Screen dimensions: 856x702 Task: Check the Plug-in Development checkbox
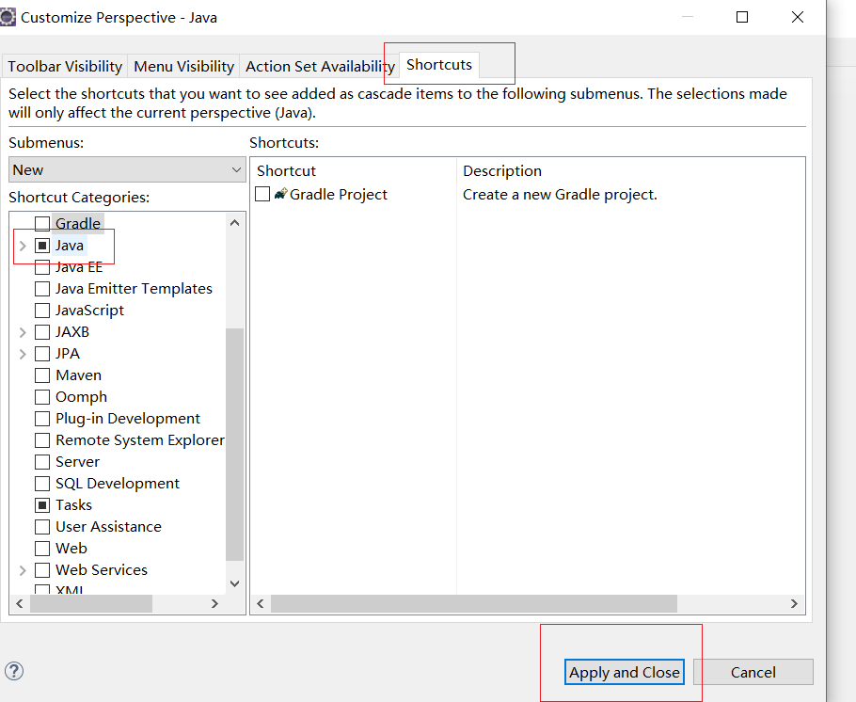(42, 419)
